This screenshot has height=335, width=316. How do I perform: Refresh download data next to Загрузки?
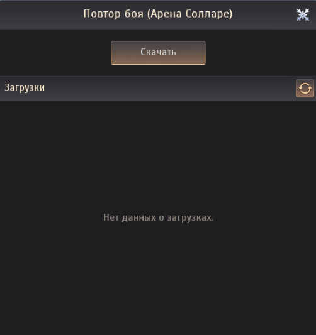tap(305, 88)
